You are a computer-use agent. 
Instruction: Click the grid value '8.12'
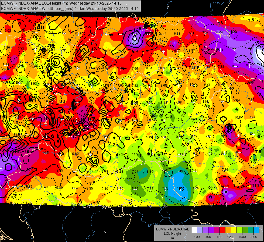point(59,205)
